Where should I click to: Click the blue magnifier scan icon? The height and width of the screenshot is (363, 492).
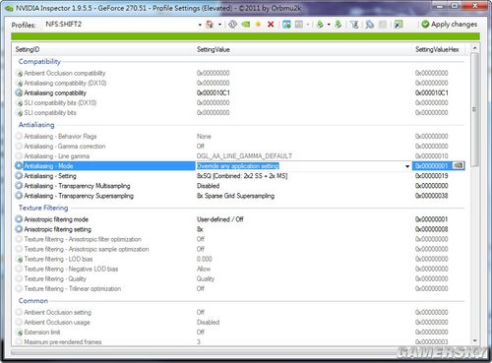coord(369,25)
